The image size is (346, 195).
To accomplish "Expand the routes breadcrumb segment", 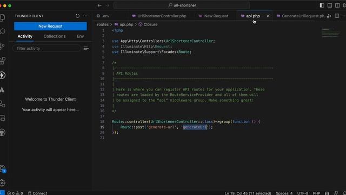I will (103, 24).
